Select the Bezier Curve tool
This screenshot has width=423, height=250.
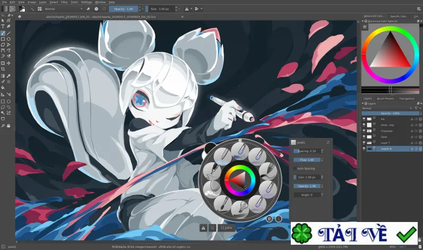(3, 50)
